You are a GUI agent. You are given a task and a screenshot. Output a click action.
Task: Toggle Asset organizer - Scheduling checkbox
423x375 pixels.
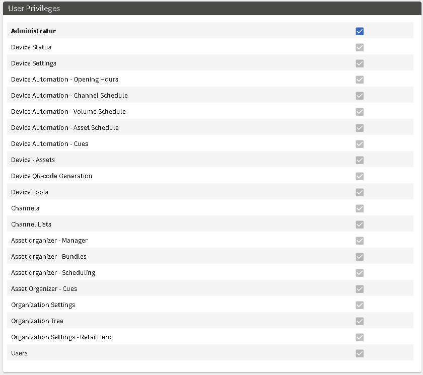point(360,273)
